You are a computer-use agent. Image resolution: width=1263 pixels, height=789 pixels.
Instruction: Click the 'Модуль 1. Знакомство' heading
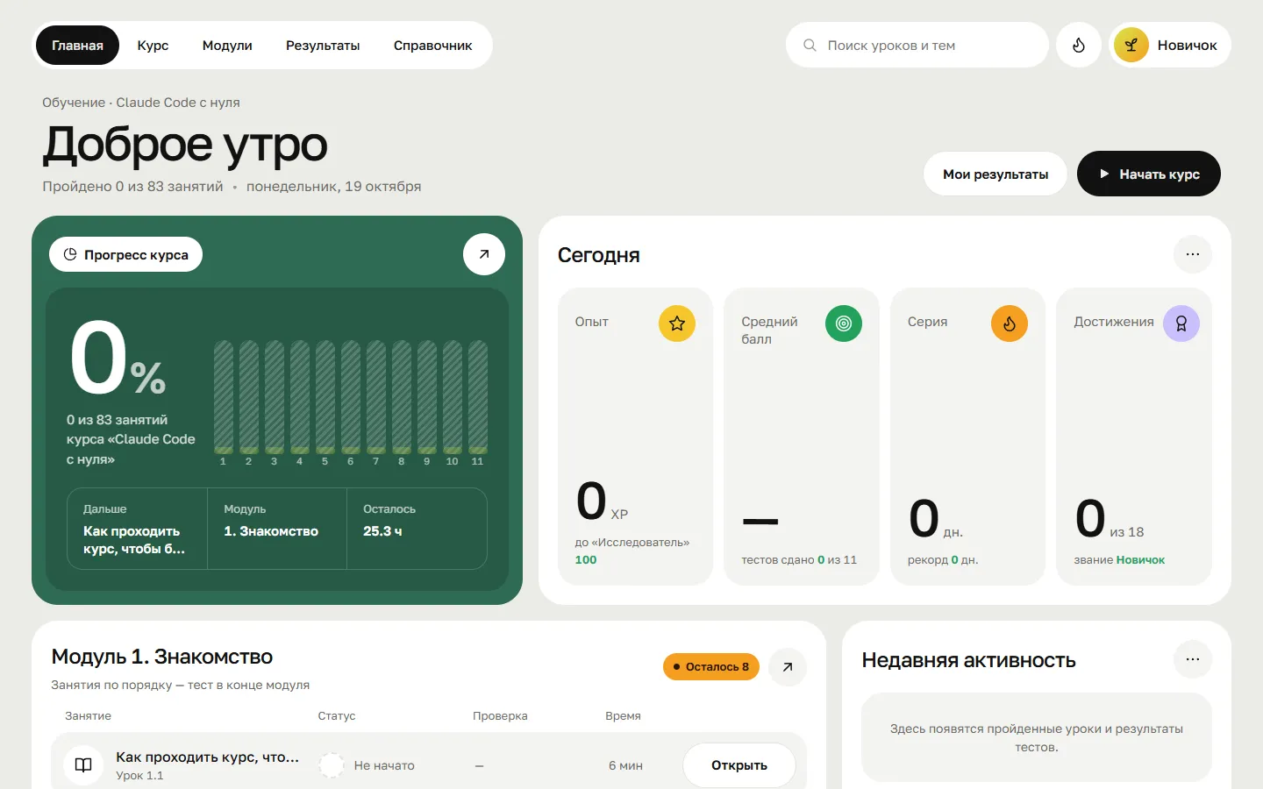(162, 657)
